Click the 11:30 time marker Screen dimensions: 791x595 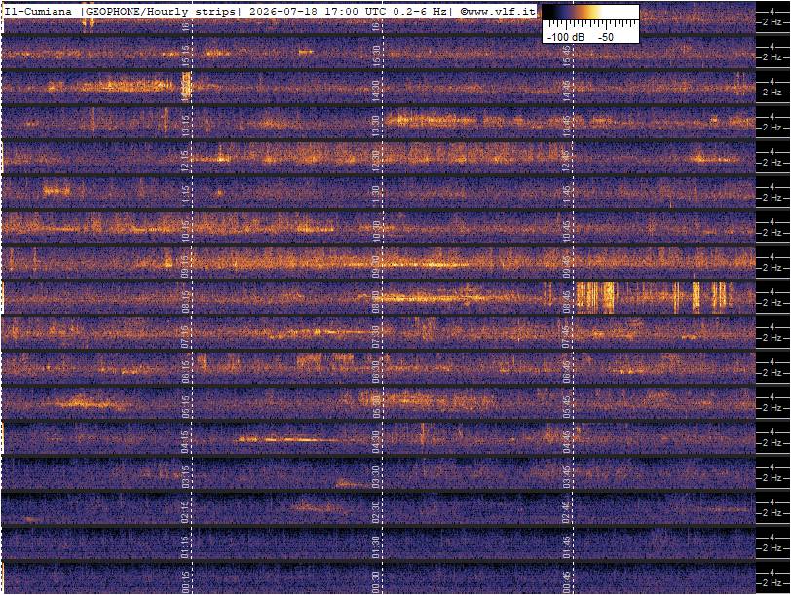coord(376,197)
